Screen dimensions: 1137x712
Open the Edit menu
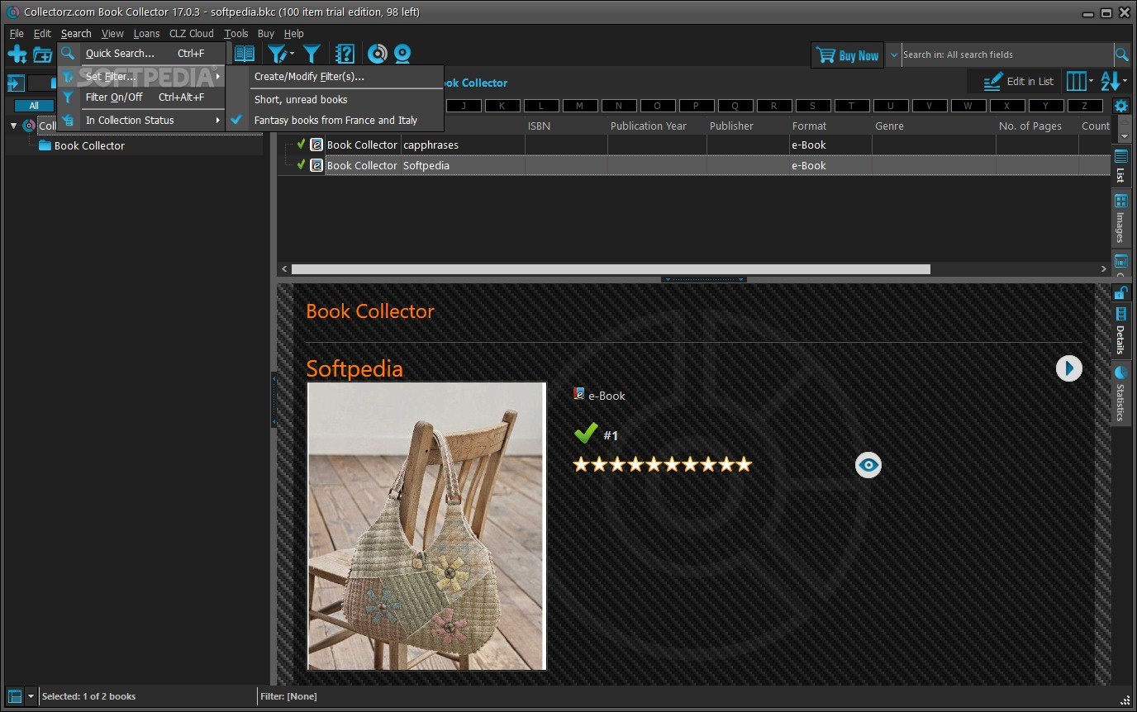point(42,33)
